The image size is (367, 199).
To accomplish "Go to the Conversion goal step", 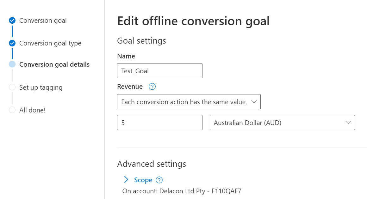I will point(43,21).
